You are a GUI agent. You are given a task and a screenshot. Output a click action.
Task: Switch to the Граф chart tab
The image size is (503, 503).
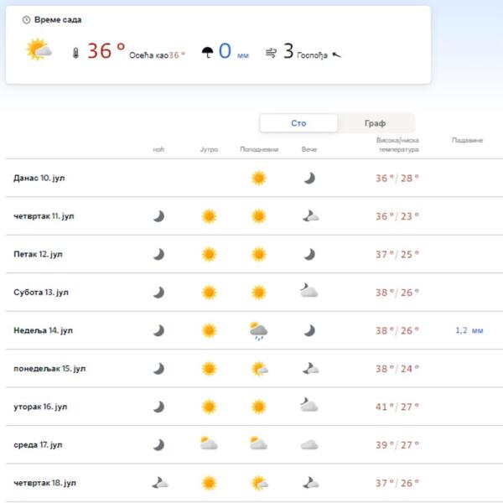[375, 123]
